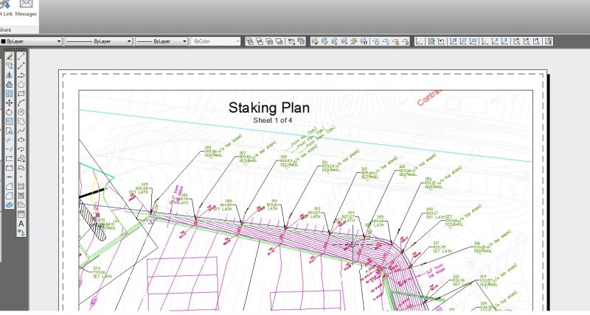This screenshot has width=590, height=315.
Task: Open Messages in the ribbon
Action: pos(26,8)
